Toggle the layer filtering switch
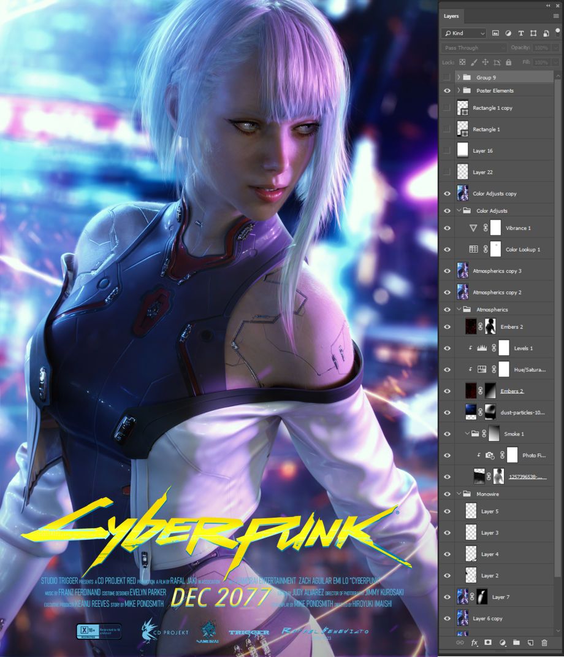This screenshot has width=564, height=657. point(557,33)
